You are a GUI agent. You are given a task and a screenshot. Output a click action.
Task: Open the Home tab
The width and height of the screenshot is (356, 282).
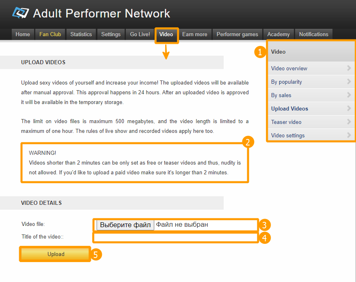[x=23, y=35]
